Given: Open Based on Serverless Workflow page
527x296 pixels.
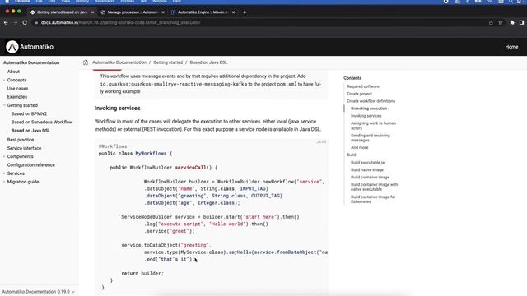Looking at the screenshot, I should click(42, 123).
